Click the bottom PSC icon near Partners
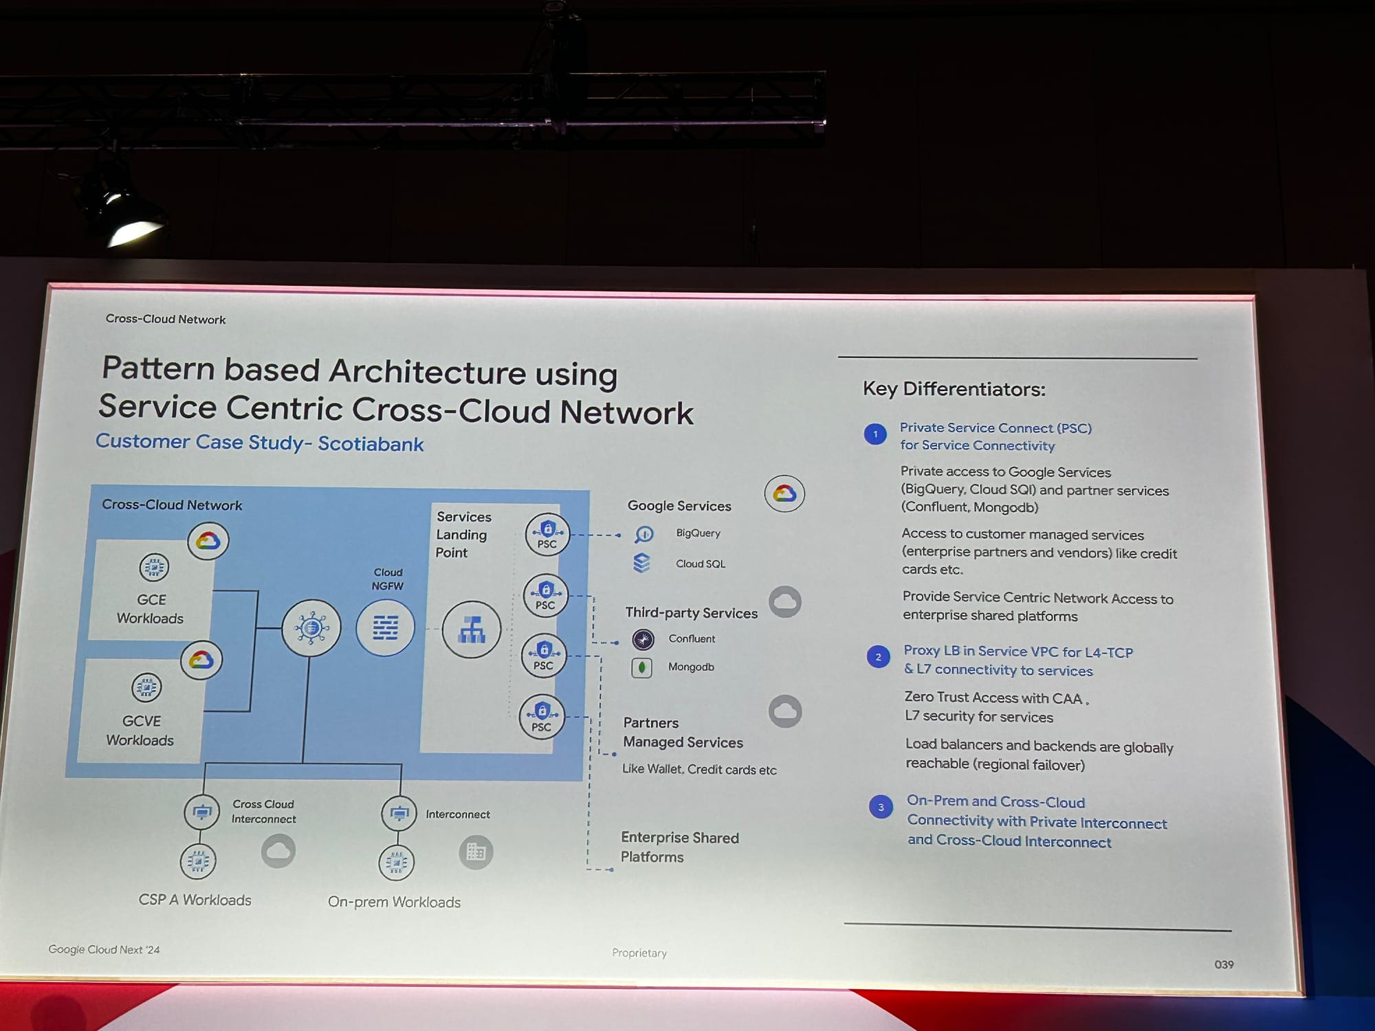Screen dimensions: 1375x1031 pos(541,716)
